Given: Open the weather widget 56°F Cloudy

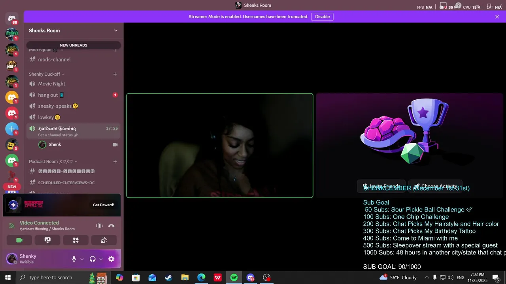Looking at the screenshot, I should coord(398,277).
